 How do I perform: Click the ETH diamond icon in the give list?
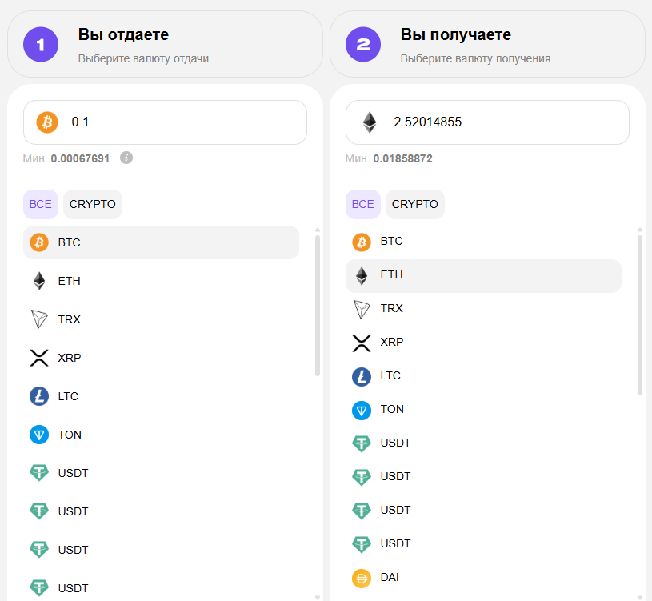click(x=39, y=281)
